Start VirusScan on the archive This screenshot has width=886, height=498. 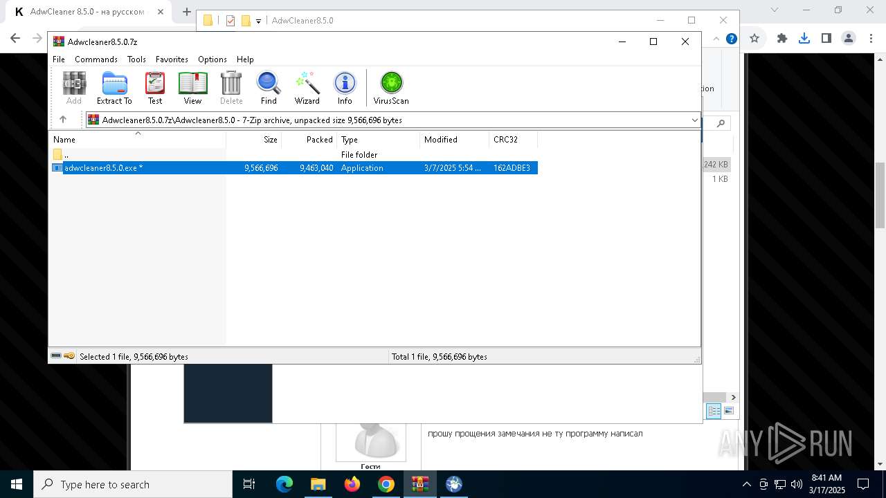pos(391,88)
